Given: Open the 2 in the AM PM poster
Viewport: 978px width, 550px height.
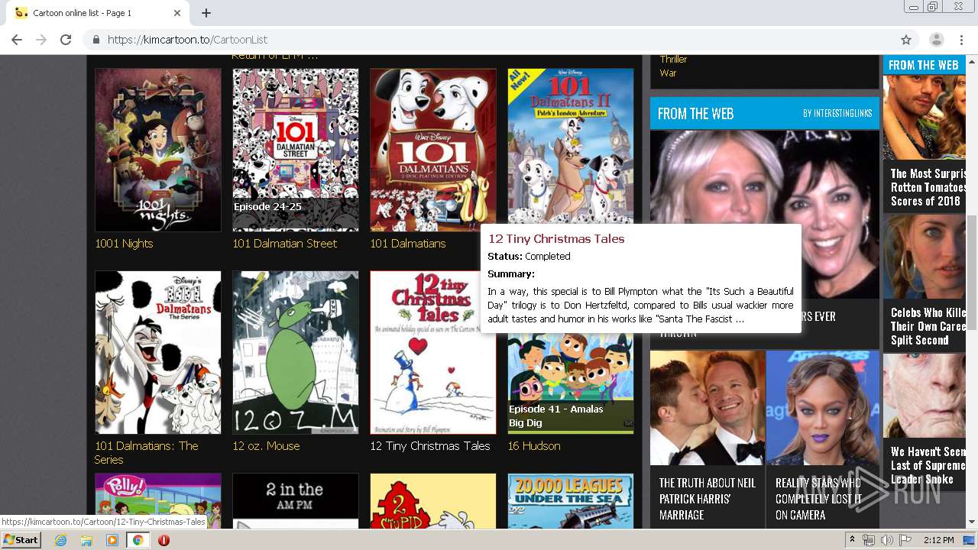Looking at the screenshot, I should pos(296,501).
